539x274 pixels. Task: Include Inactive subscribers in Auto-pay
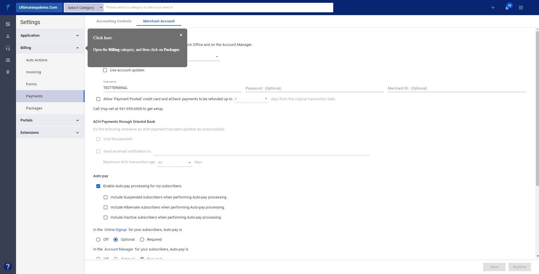click(106, 217)
